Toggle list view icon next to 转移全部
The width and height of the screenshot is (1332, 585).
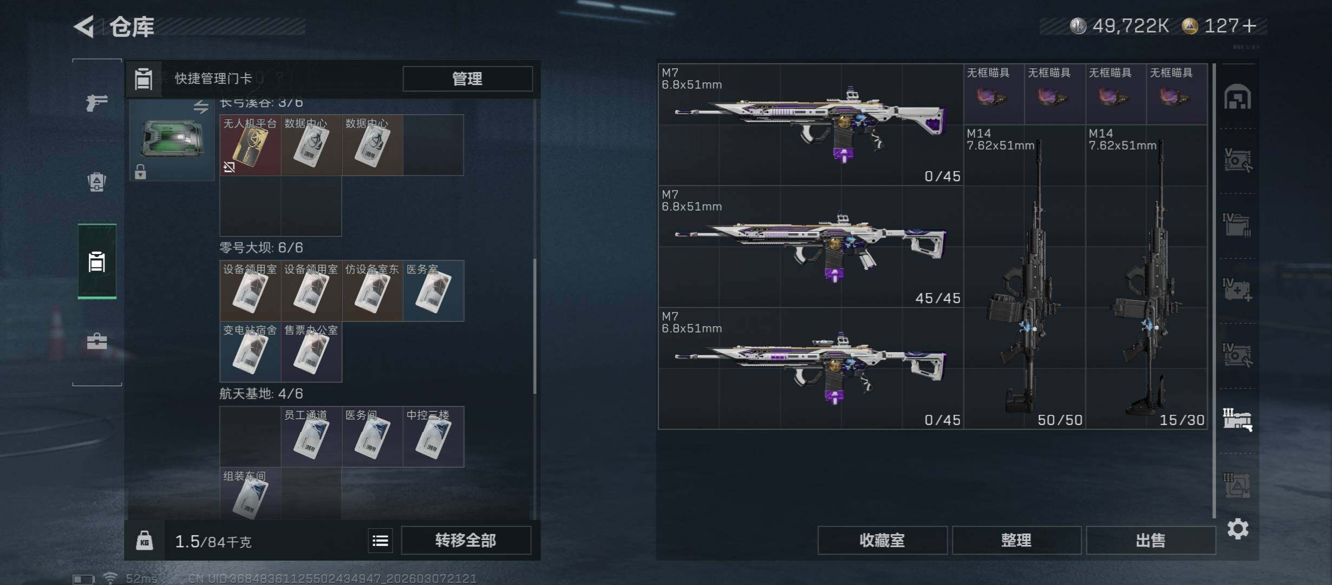[380, 541]
